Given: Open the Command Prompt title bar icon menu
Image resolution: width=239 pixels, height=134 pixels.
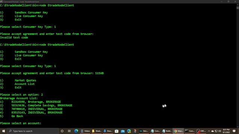Looking at the screenshot, I should [x=1, y=1].
